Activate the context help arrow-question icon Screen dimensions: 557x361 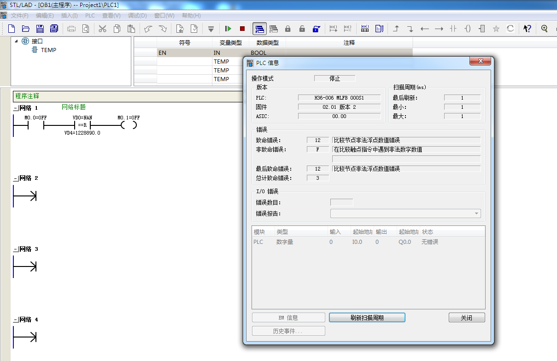(x=528, y=29)
